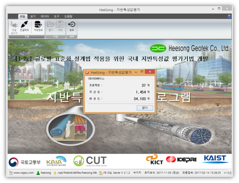Select the 파일 ribbon tab

[x=23, y=16]
